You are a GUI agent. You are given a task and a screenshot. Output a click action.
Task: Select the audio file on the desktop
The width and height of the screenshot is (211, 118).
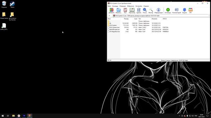4,27
